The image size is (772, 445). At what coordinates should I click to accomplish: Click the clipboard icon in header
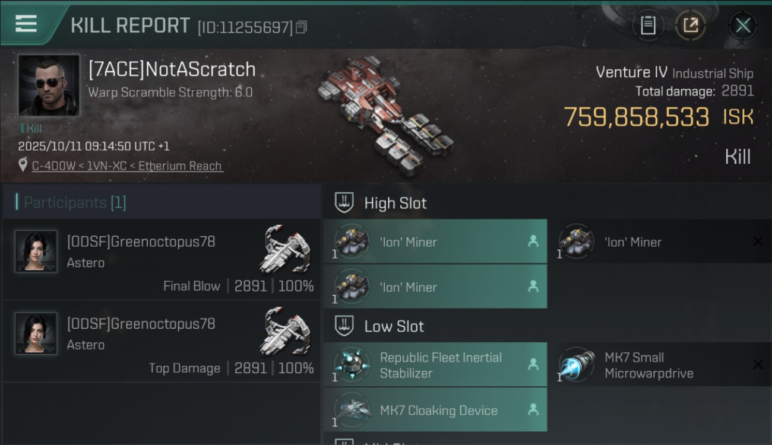(x=648, y=25)
